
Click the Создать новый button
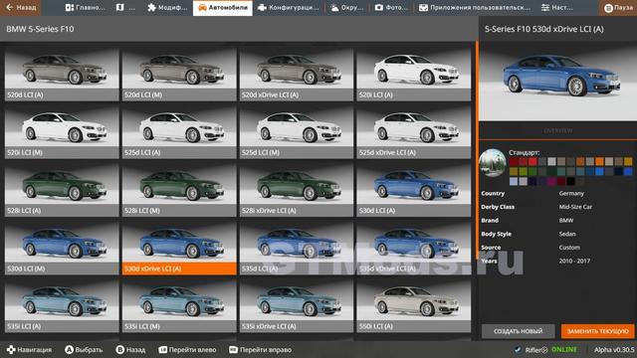pyautogui.click(x=518, y=331)
